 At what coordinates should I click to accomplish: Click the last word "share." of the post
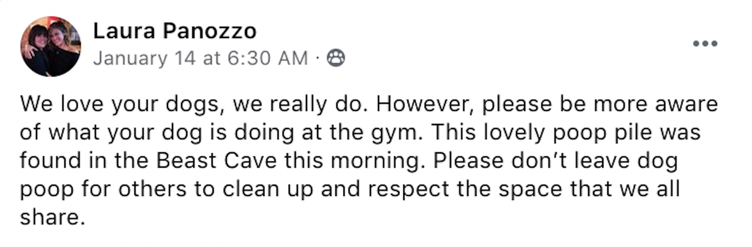(53, 217)
